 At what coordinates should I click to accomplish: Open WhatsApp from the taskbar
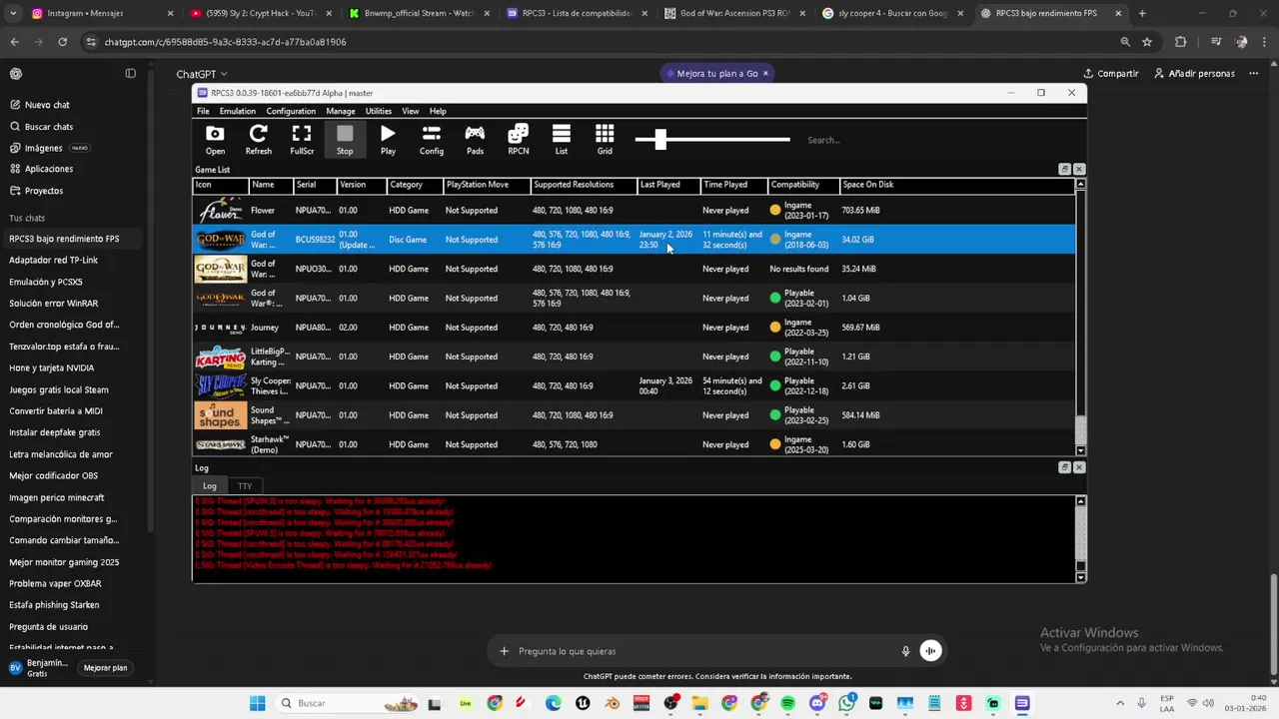click(847, 703)
